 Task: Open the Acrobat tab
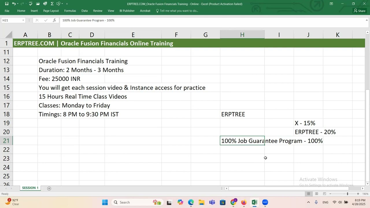(x=145, y=11)
